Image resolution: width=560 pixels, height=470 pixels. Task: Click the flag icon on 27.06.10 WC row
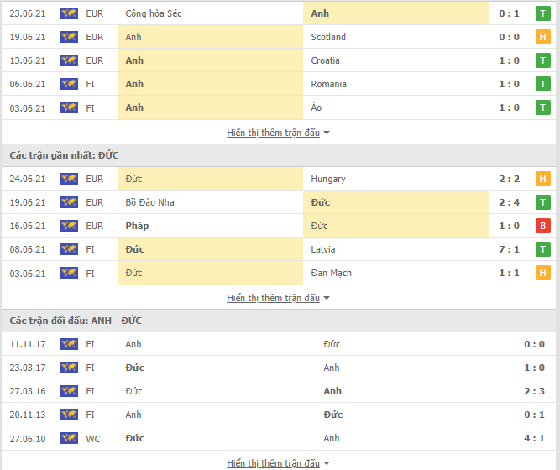point(69,439)
